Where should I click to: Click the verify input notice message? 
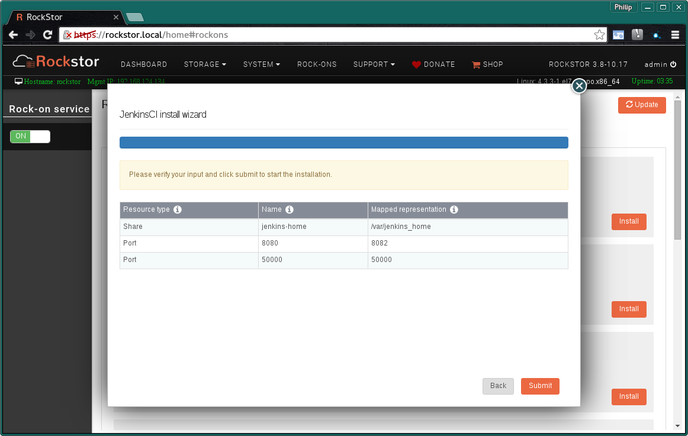(343, 175)
